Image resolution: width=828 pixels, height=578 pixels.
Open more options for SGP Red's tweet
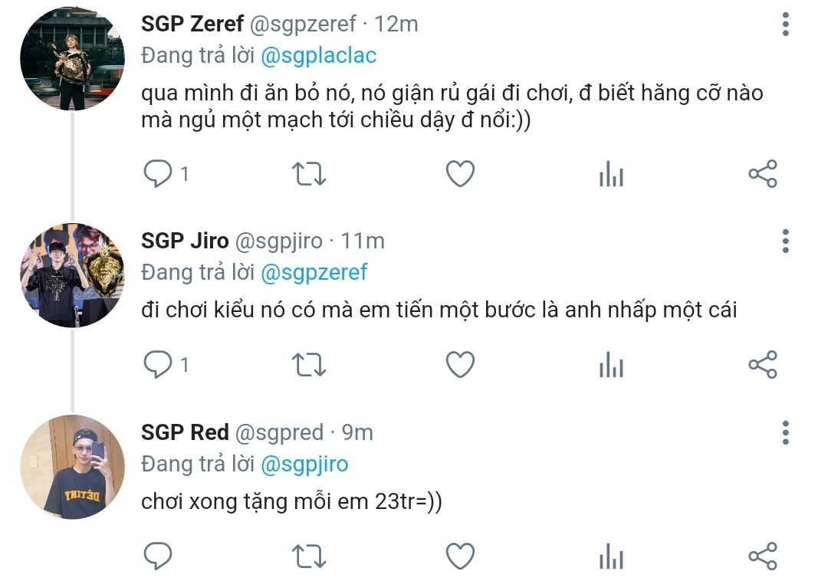786,433
